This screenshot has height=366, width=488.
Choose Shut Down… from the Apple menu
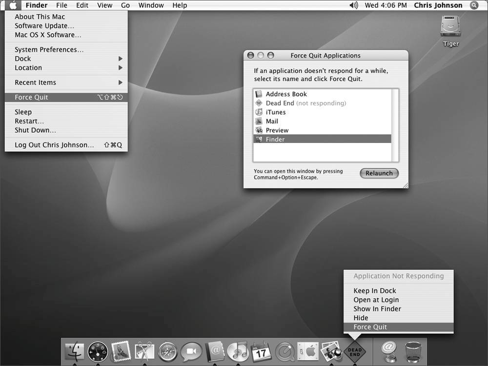pos(66,130)
